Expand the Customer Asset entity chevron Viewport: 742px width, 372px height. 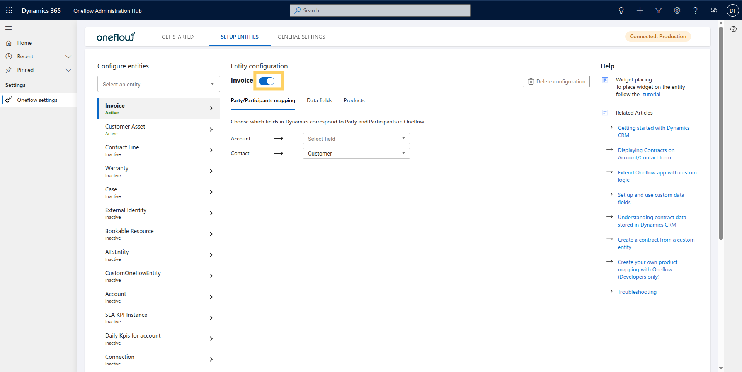pyautogui.click(x=211, y=129)
